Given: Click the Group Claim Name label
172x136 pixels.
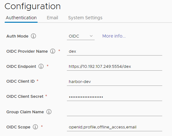Looking at the screenshot, I should [x=25, y=112].
